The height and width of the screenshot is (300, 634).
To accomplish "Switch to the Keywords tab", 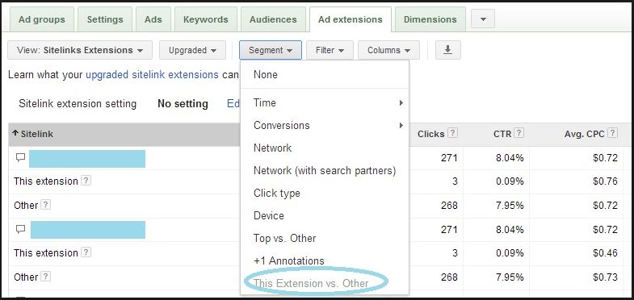I will (206, 19).
